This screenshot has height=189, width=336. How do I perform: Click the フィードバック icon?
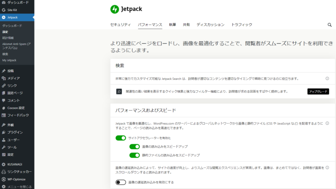tap(4, 115)
